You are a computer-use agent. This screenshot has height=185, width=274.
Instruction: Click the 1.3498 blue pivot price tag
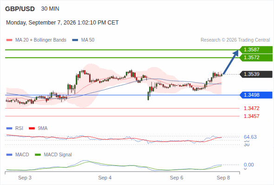coord(256,95)
